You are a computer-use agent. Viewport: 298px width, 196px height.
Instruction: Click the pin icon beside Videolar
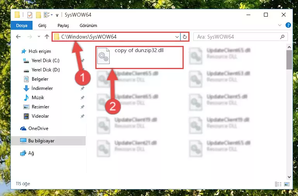(x=82, y=116)
